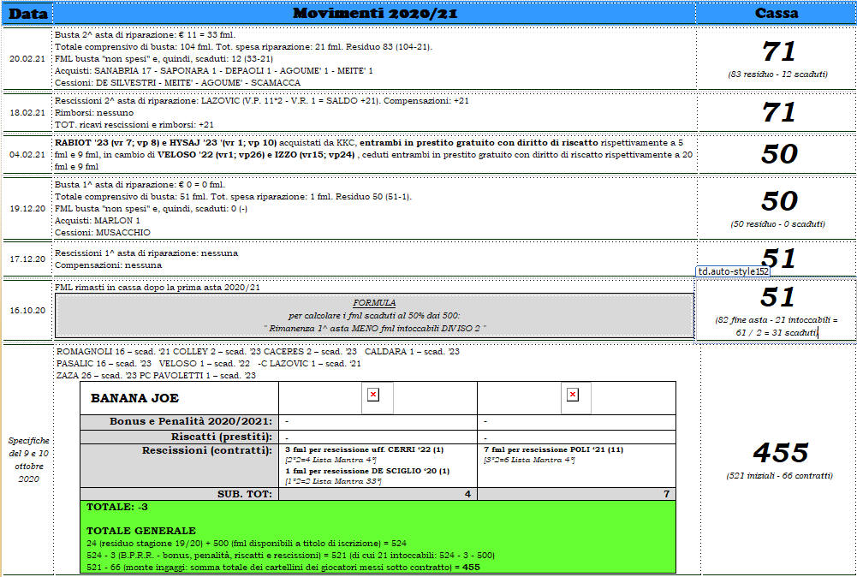Click the td.auto-style152 tag label
The image size is (857, 577).
tap(733, 271)
